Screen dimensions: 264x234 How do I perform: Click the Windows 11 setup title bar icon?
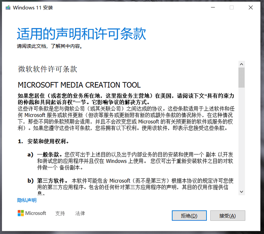point(8,7)
